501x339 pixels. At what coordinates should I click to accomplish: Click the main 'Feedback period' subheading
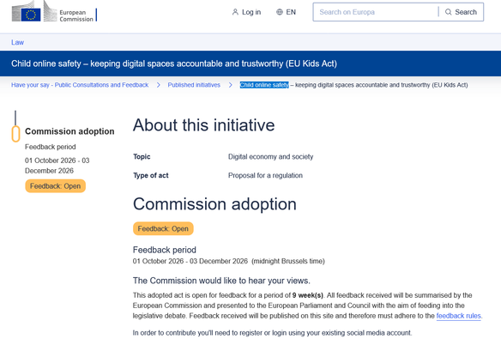coord(165,250)
